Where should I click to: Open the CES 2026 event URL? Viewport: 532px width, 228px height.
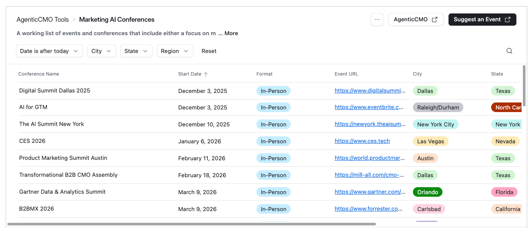362,141
